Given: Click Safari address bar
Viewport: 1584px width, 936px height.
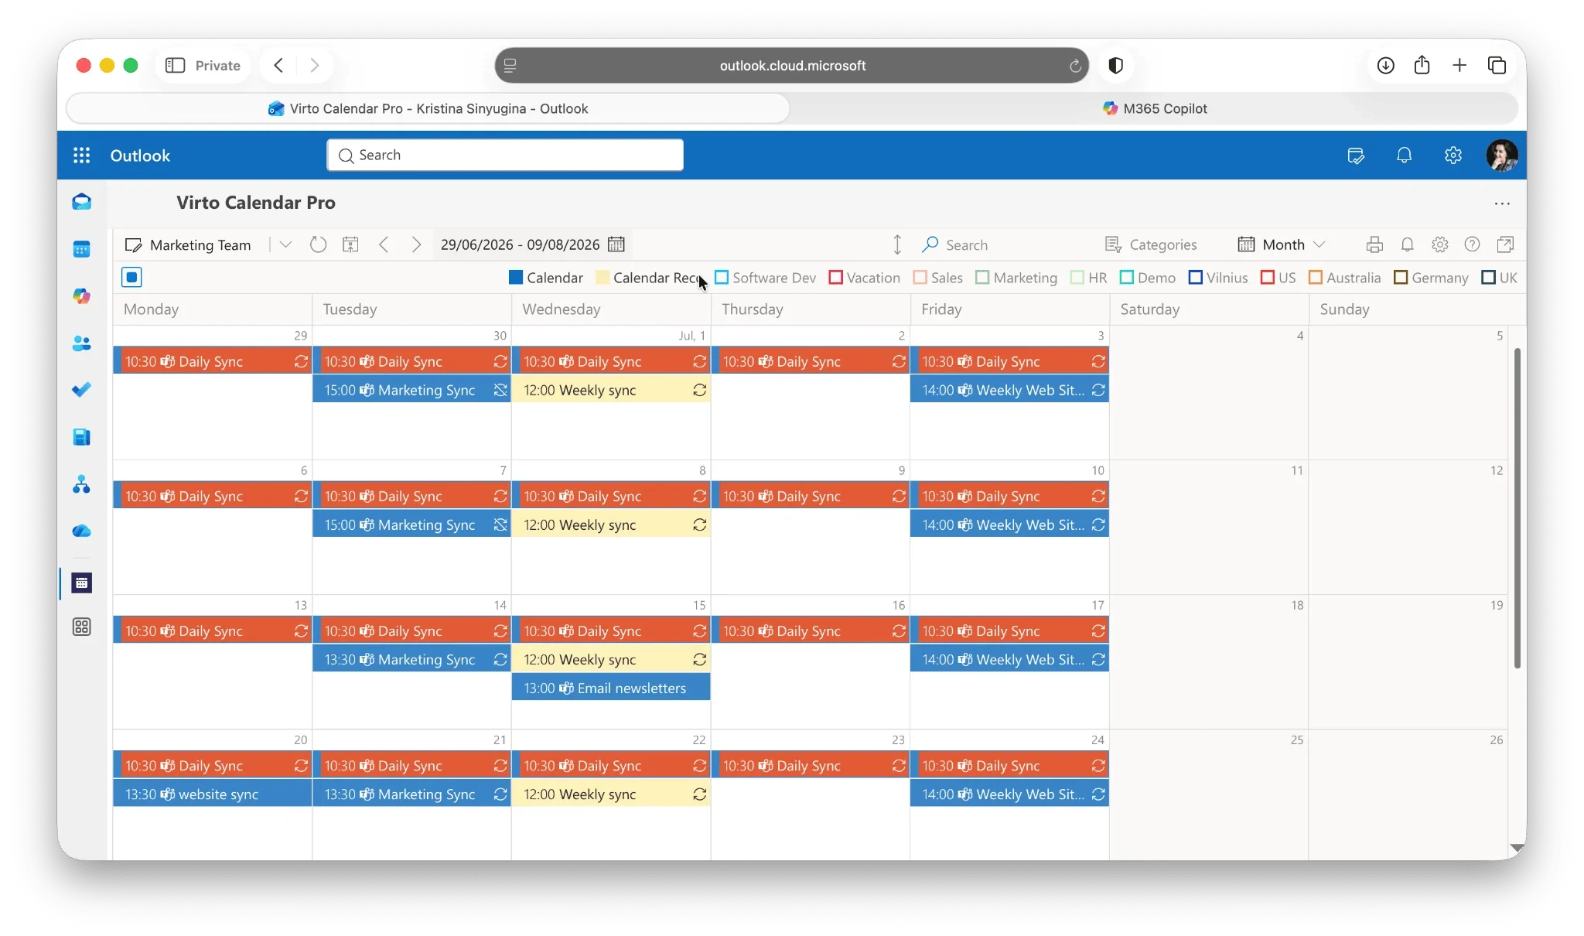Looking at the screenshot, I should click(x=792, y=65).
